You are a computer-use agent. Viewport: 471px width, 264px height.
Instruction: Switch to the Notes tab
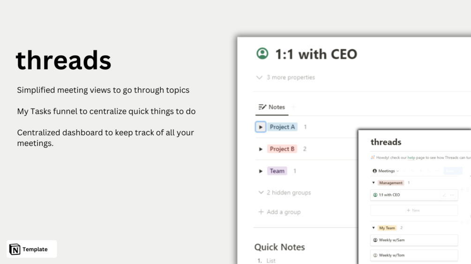(x=272, y=107)
